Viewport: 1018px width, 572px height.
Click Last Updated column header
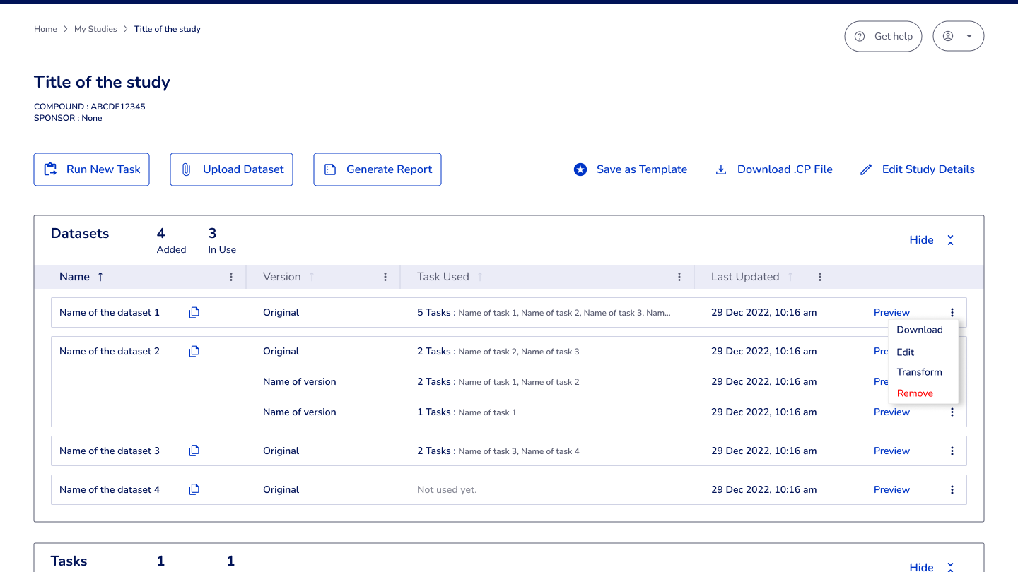[x=745, y=277]
